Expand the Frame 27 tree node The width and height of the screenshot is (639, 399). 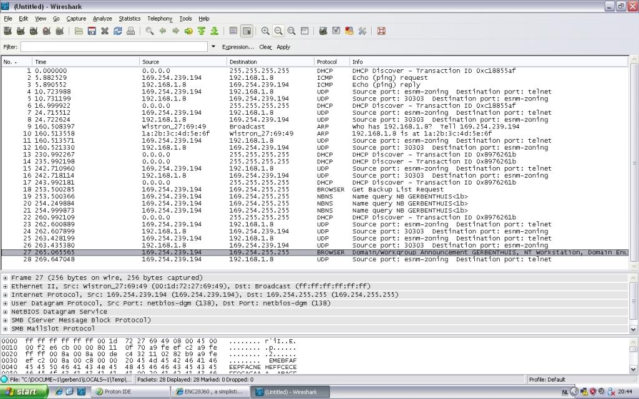[x=6, y=278]
